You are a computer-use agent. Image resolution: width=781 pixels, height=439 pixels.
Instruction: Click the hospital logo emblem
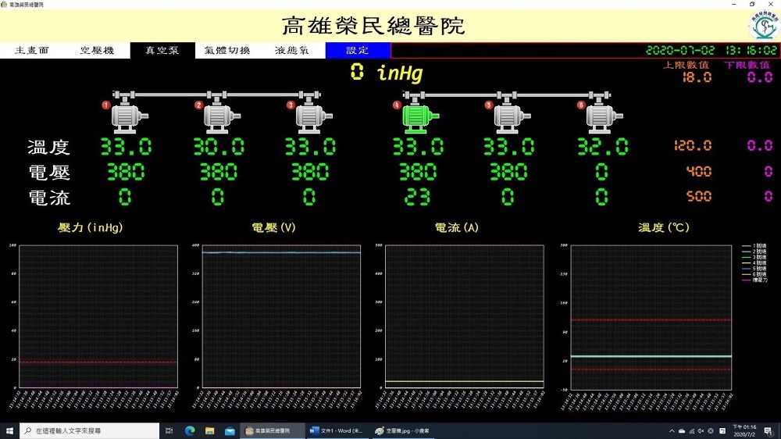point(764,25)
